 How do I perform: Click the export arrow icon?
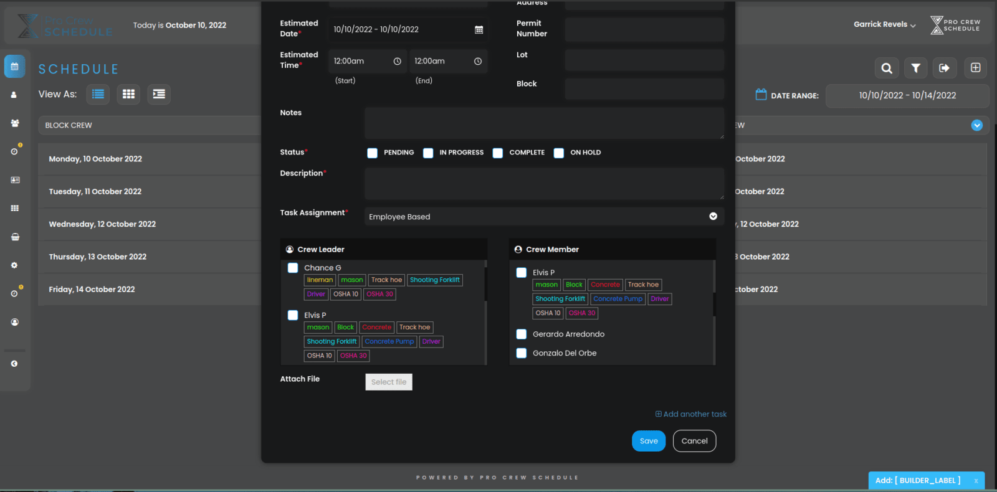(944, 68)
